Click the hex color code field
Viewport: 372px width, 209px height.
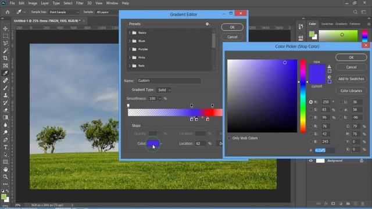[325, 150]
